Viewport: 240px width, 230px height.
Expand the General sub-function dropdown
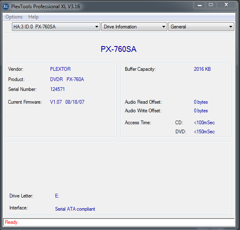point(201,27)
